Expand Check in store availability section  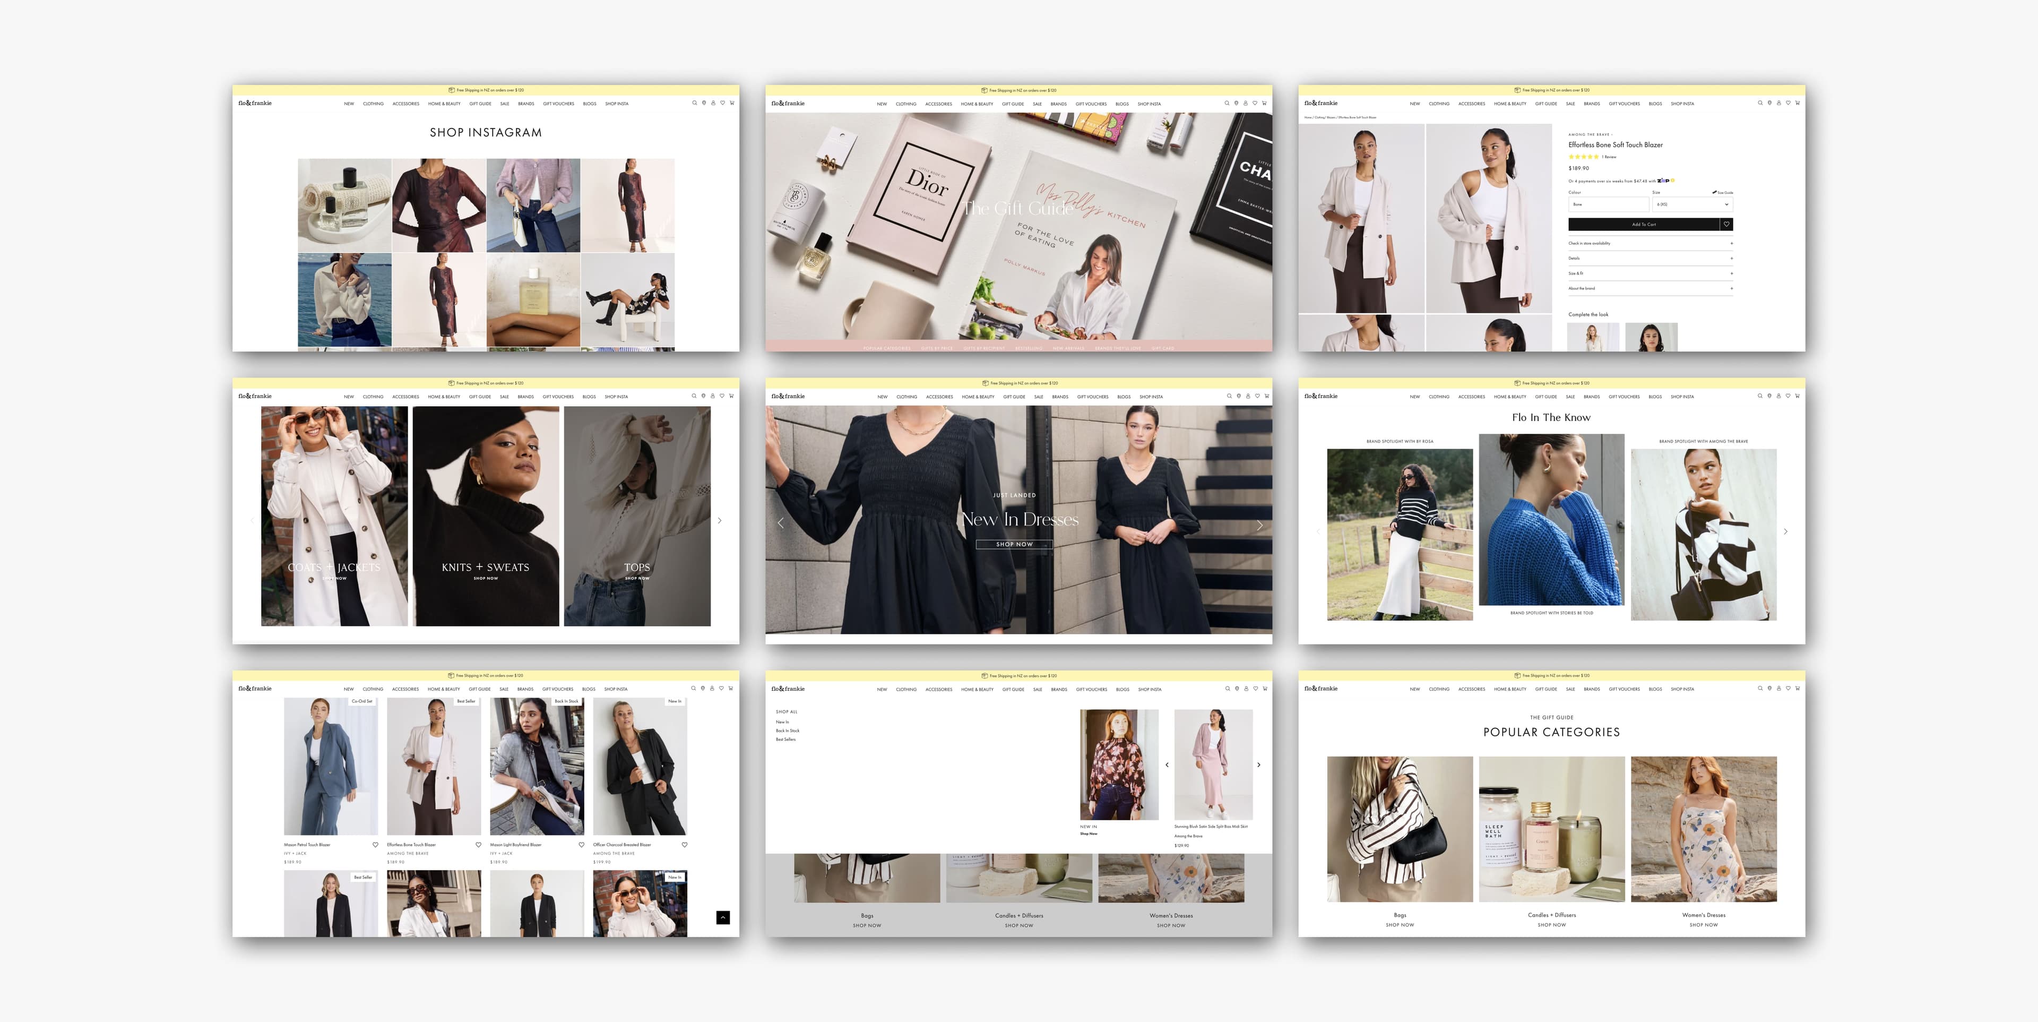coord(1651,243)
